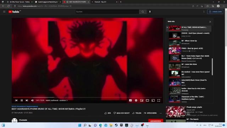
Task: Open the NF - The Search recommendation
Action: pos(189,120)
